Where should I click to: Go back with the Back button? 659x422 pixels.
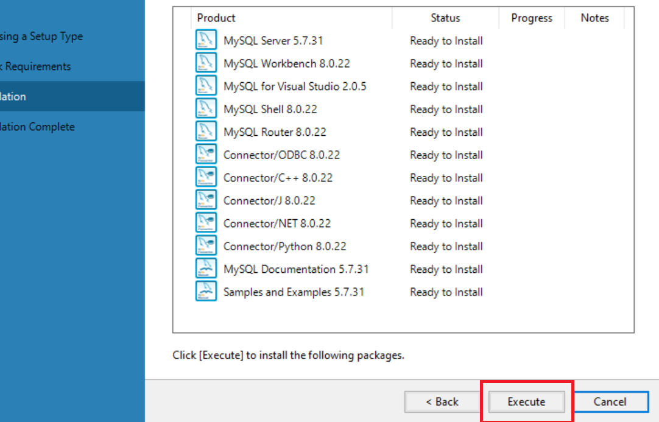point(442,402)
